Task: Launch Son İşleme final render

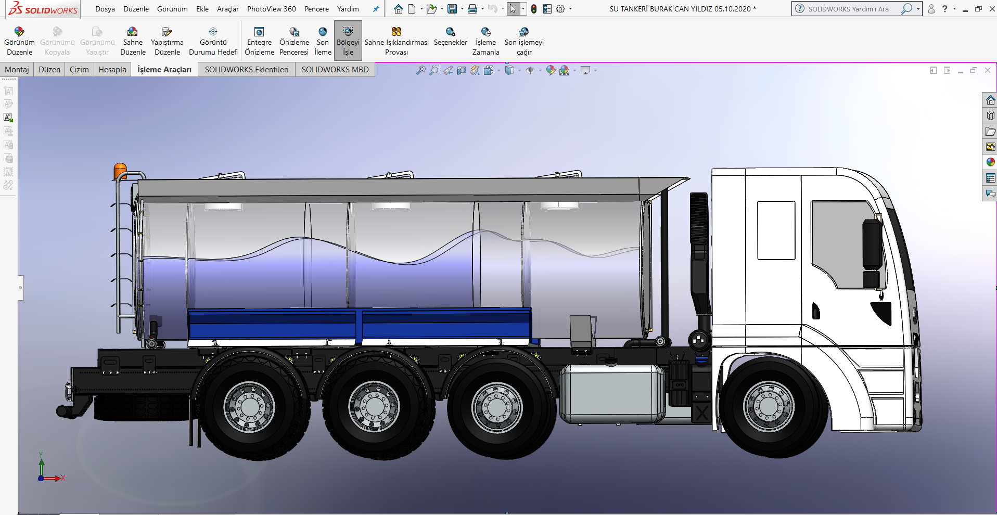Action: (x=323, y=41)
